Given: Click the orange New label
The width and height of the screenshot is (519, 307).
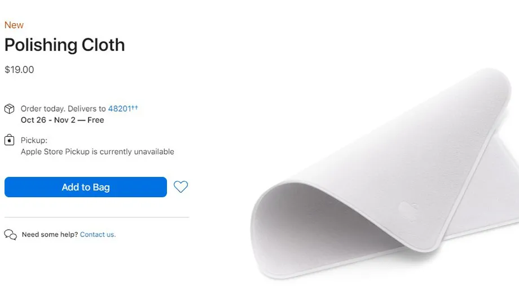Looking at the screenshot, I should point(14,25).
